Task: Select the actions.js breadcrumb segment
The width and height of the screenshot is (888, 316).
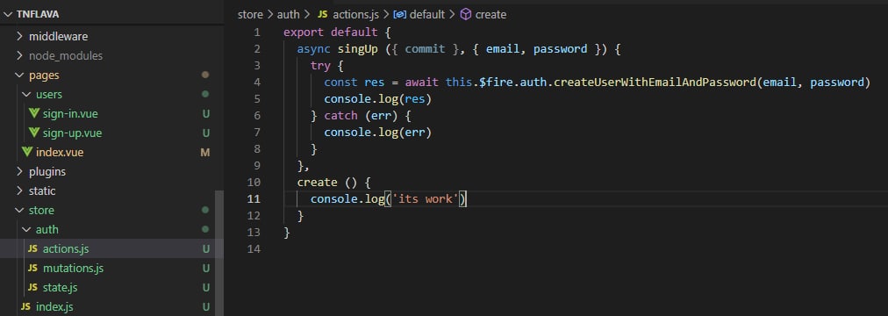Action: pos(355,15)
